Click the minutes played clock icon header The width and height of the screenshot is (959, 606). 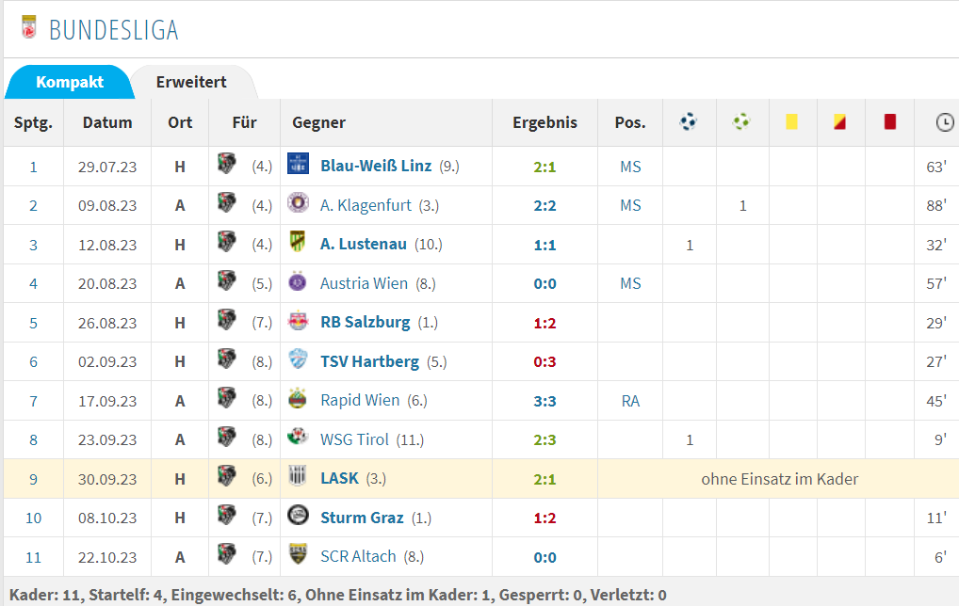[x=944, y=122]
